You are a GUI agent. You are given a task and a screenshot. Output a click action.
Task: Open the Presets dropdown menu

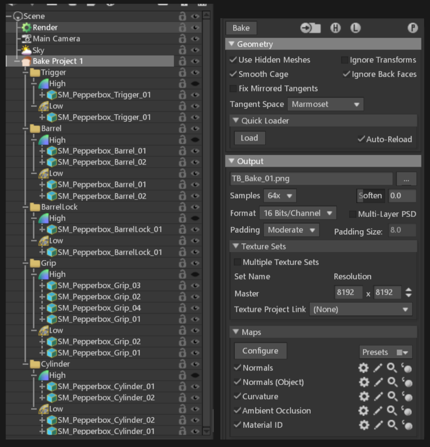pos(386,352)
